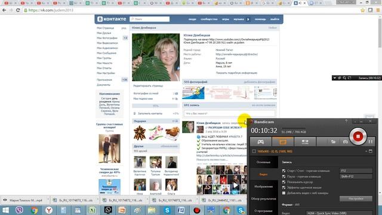Open Мои Фотографии in VK sidebar
Screen dimensions: 382x215
pyautogui.click(x=107, y=38)
